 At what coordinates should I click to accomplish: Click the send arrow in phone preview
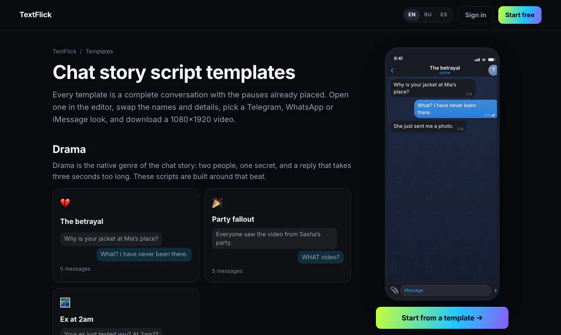495,290
